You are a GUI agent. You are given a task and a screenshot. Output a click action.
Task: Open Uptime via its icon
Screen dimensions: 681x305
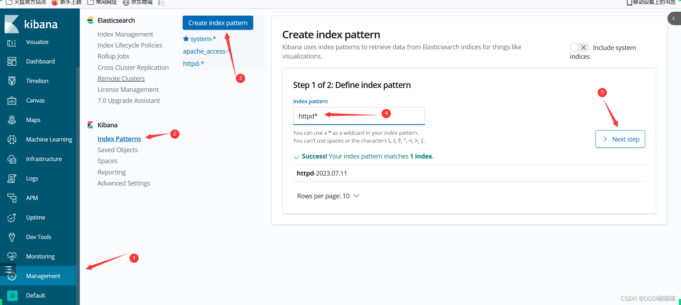click(x=12, y=217)
